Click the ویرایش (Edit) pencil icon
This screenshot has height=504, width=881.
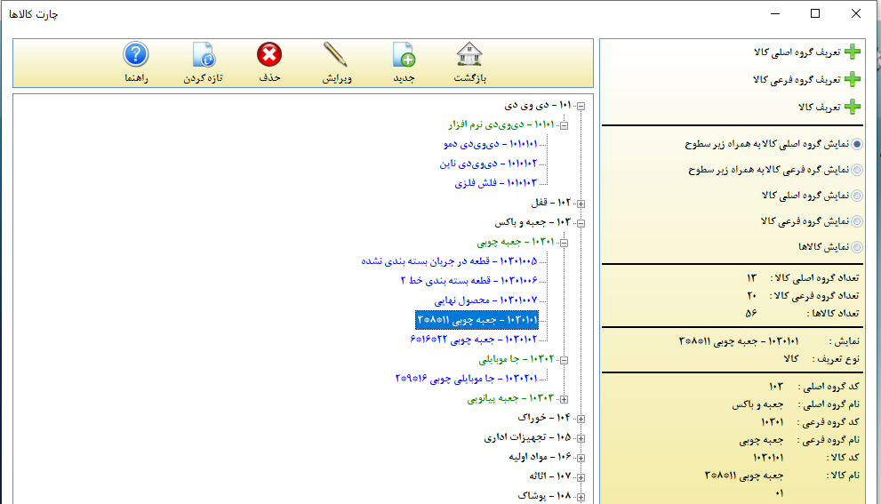tap(336, 56)
